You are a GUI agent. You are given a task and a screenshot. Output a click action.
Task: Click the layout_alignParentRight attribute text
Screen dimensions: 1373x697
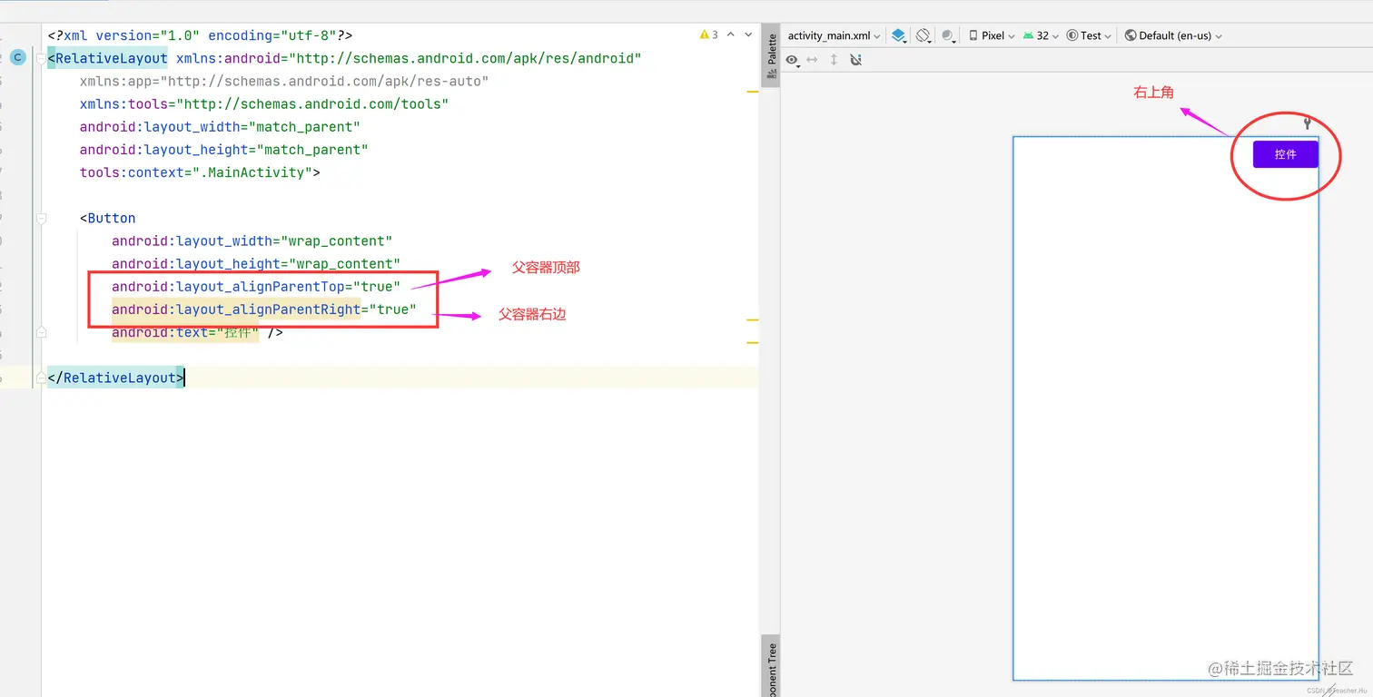pyautogui.click(x=264, y=309)
